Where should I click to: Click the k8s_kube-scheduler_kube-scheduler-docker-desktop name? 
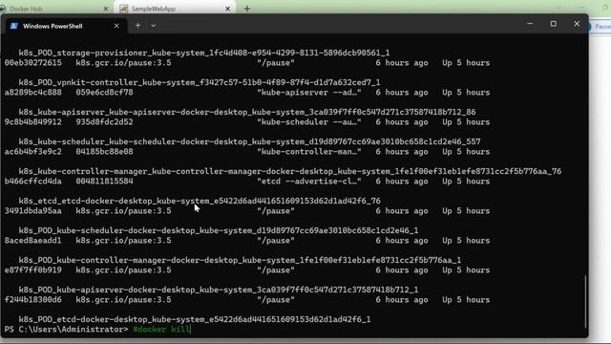[x=249, y=141]
